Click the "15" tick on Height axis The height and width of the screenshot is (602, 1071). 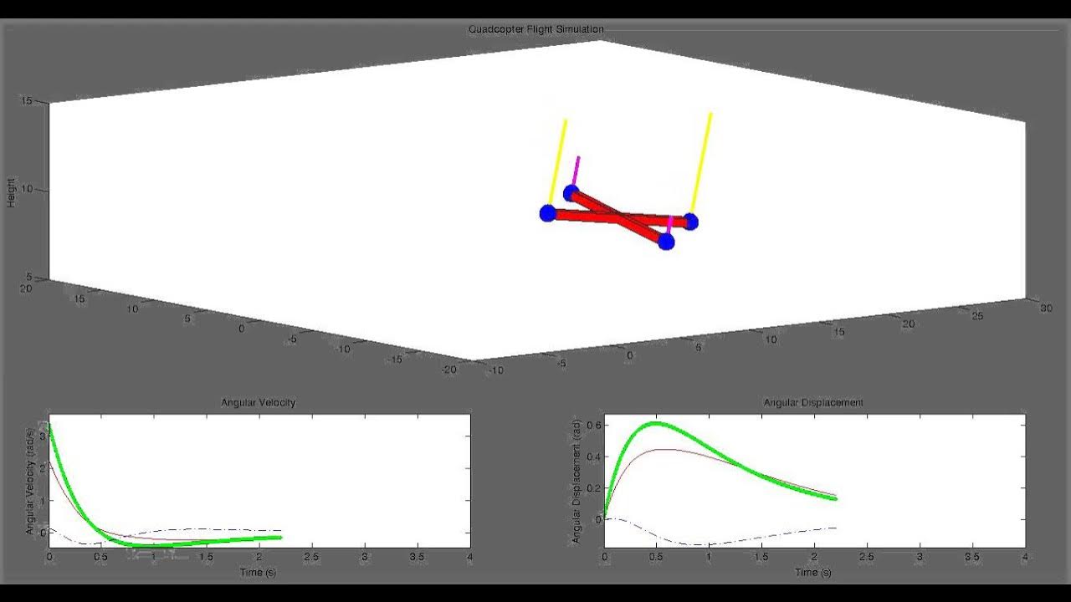tap(26, 101)
